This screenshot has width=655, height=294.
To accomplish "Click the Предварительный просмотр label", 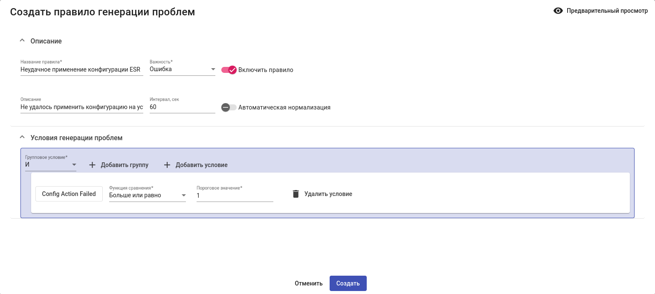I will 607,11.
